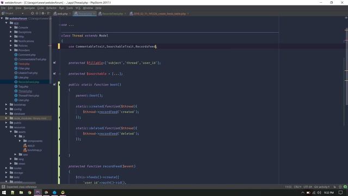348x196 pixels.
Task: Open the Edit menu
Action: (x=10, y=8)
